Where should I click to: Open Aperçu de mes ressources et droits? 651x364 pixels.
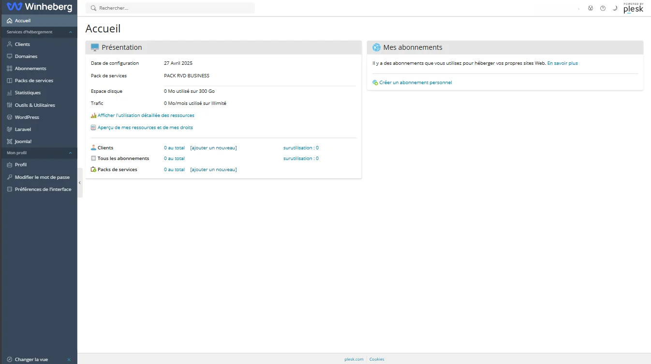(x=145, y=128)
